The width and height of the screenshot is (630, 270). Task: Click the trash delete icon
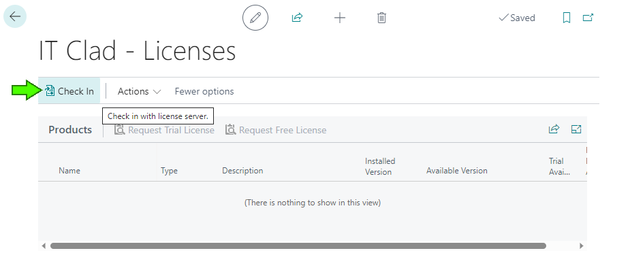tap(381, 18)
